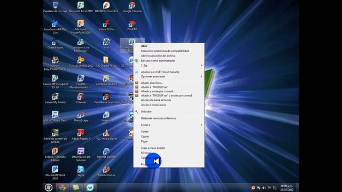Select the WinRAR desktop shortcut
The image size is (342, 192).
coord(132,25)
